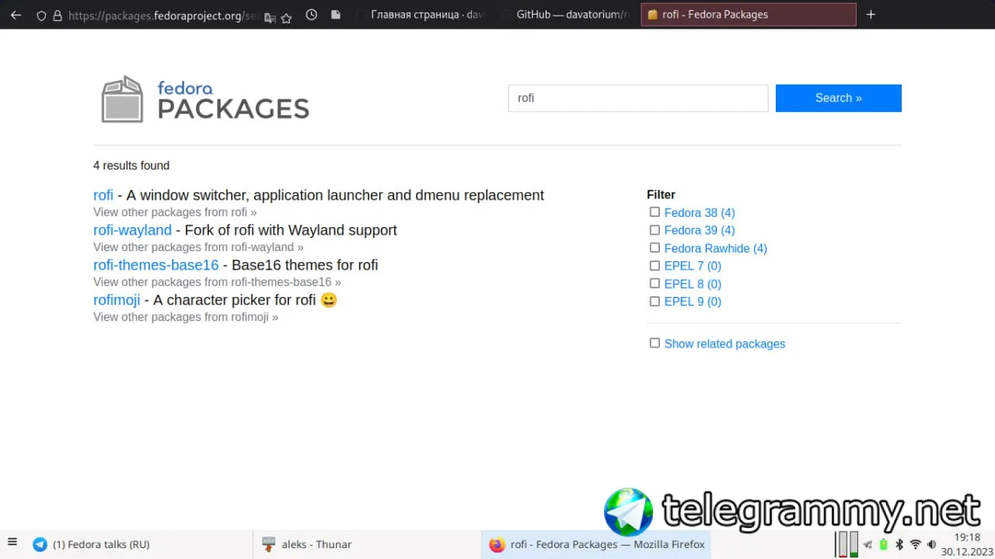995x559 pixels.
Task: Click the Fedora 39 (4) filter link
Action: pos(700,231)
